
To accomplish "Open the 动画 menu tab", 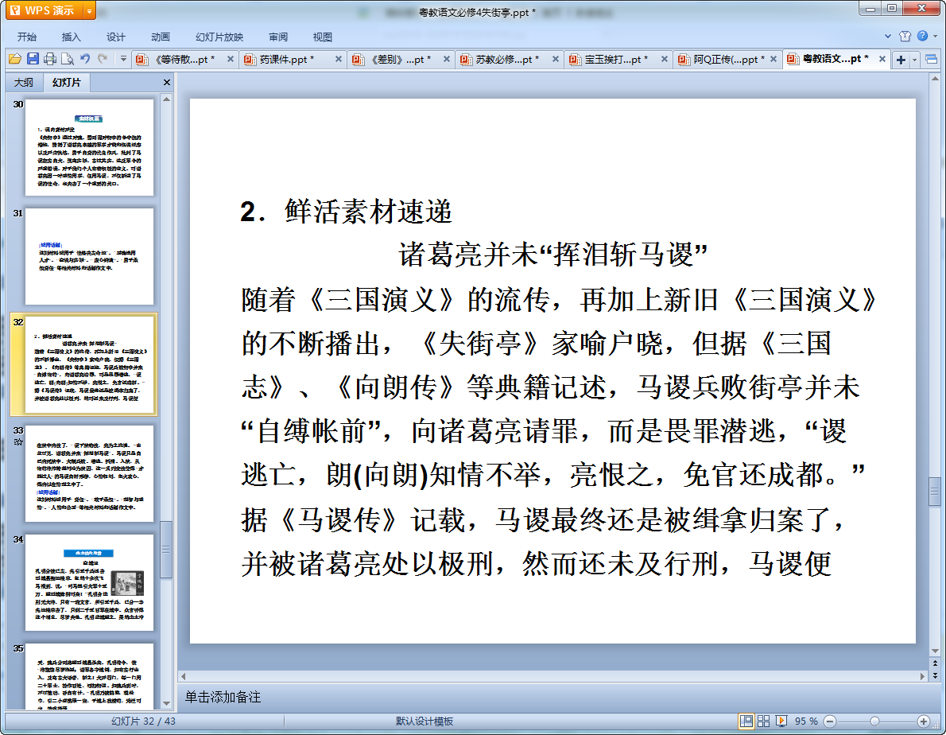I will click(x=161, y=37).
